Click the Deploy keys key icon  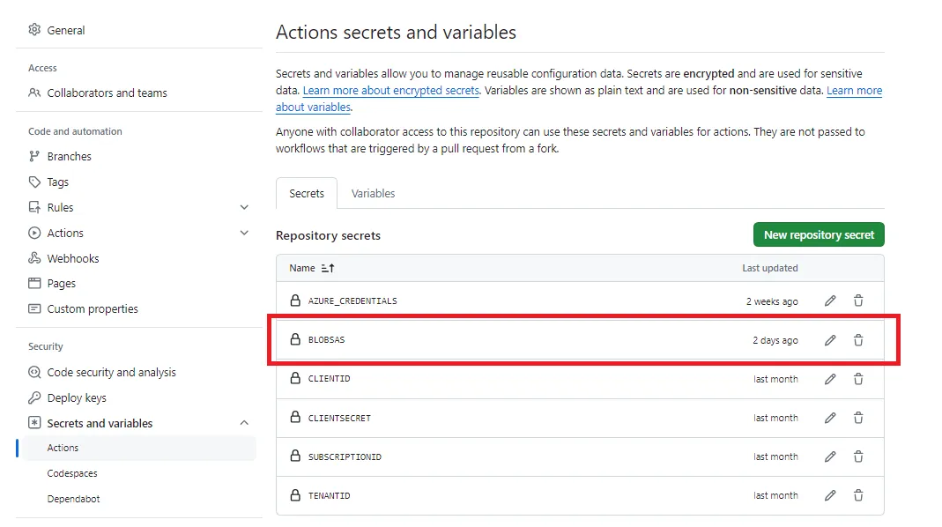tap(34, 397)
